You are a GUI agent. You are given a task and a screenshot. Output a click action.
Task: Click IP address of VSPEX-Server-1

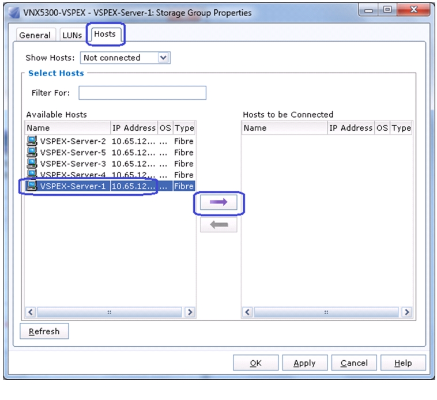tap(134, 186)
